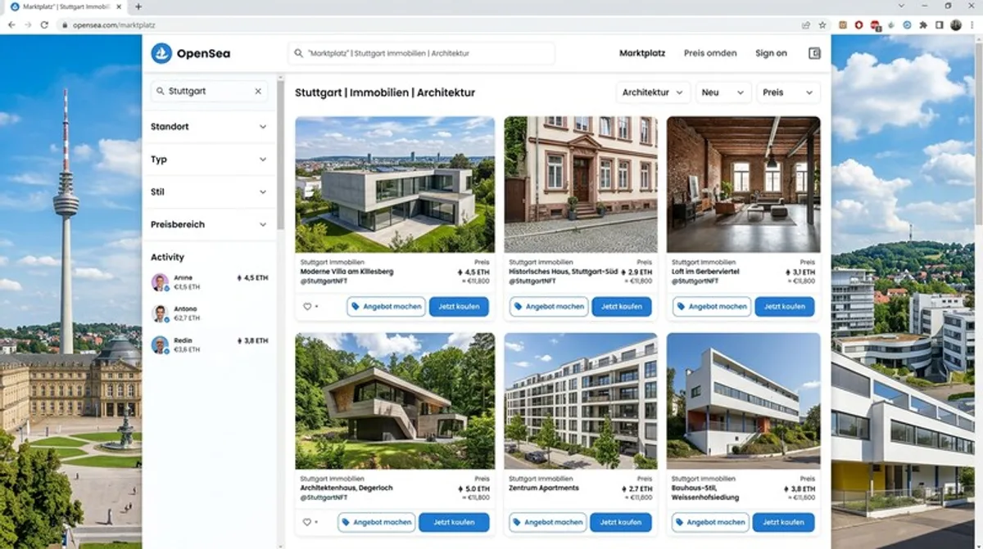Viewport: 983px width, 549px height.
Task: Expand the Standort filter section
Action: click(x=209, y=127)
